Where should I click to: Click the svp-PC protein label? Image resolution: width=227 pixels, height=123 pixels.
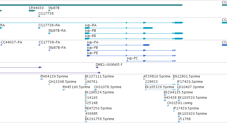pyautogui.click(x=132, y=58)
